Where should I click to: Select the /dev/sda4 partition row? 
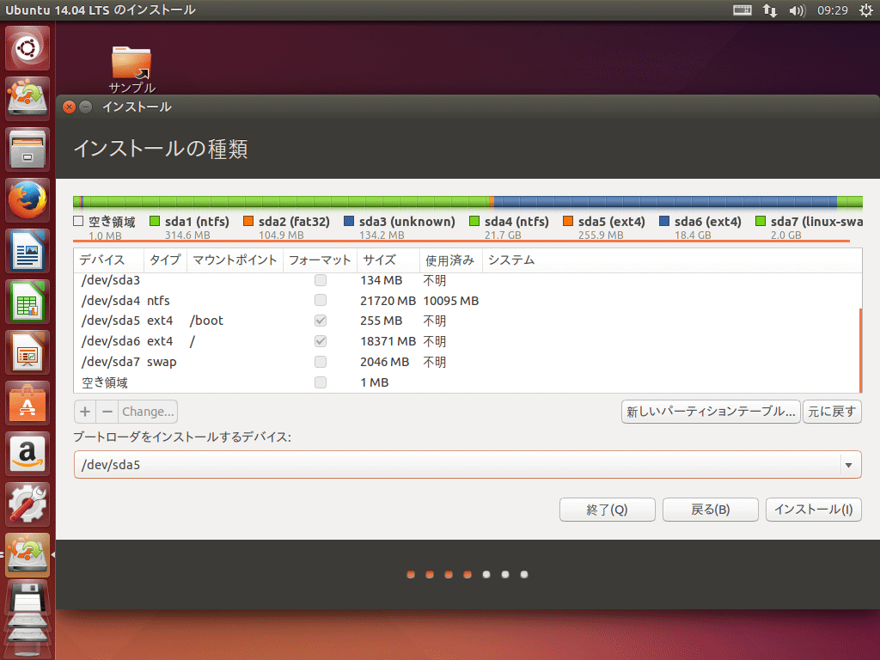point(467,300)
